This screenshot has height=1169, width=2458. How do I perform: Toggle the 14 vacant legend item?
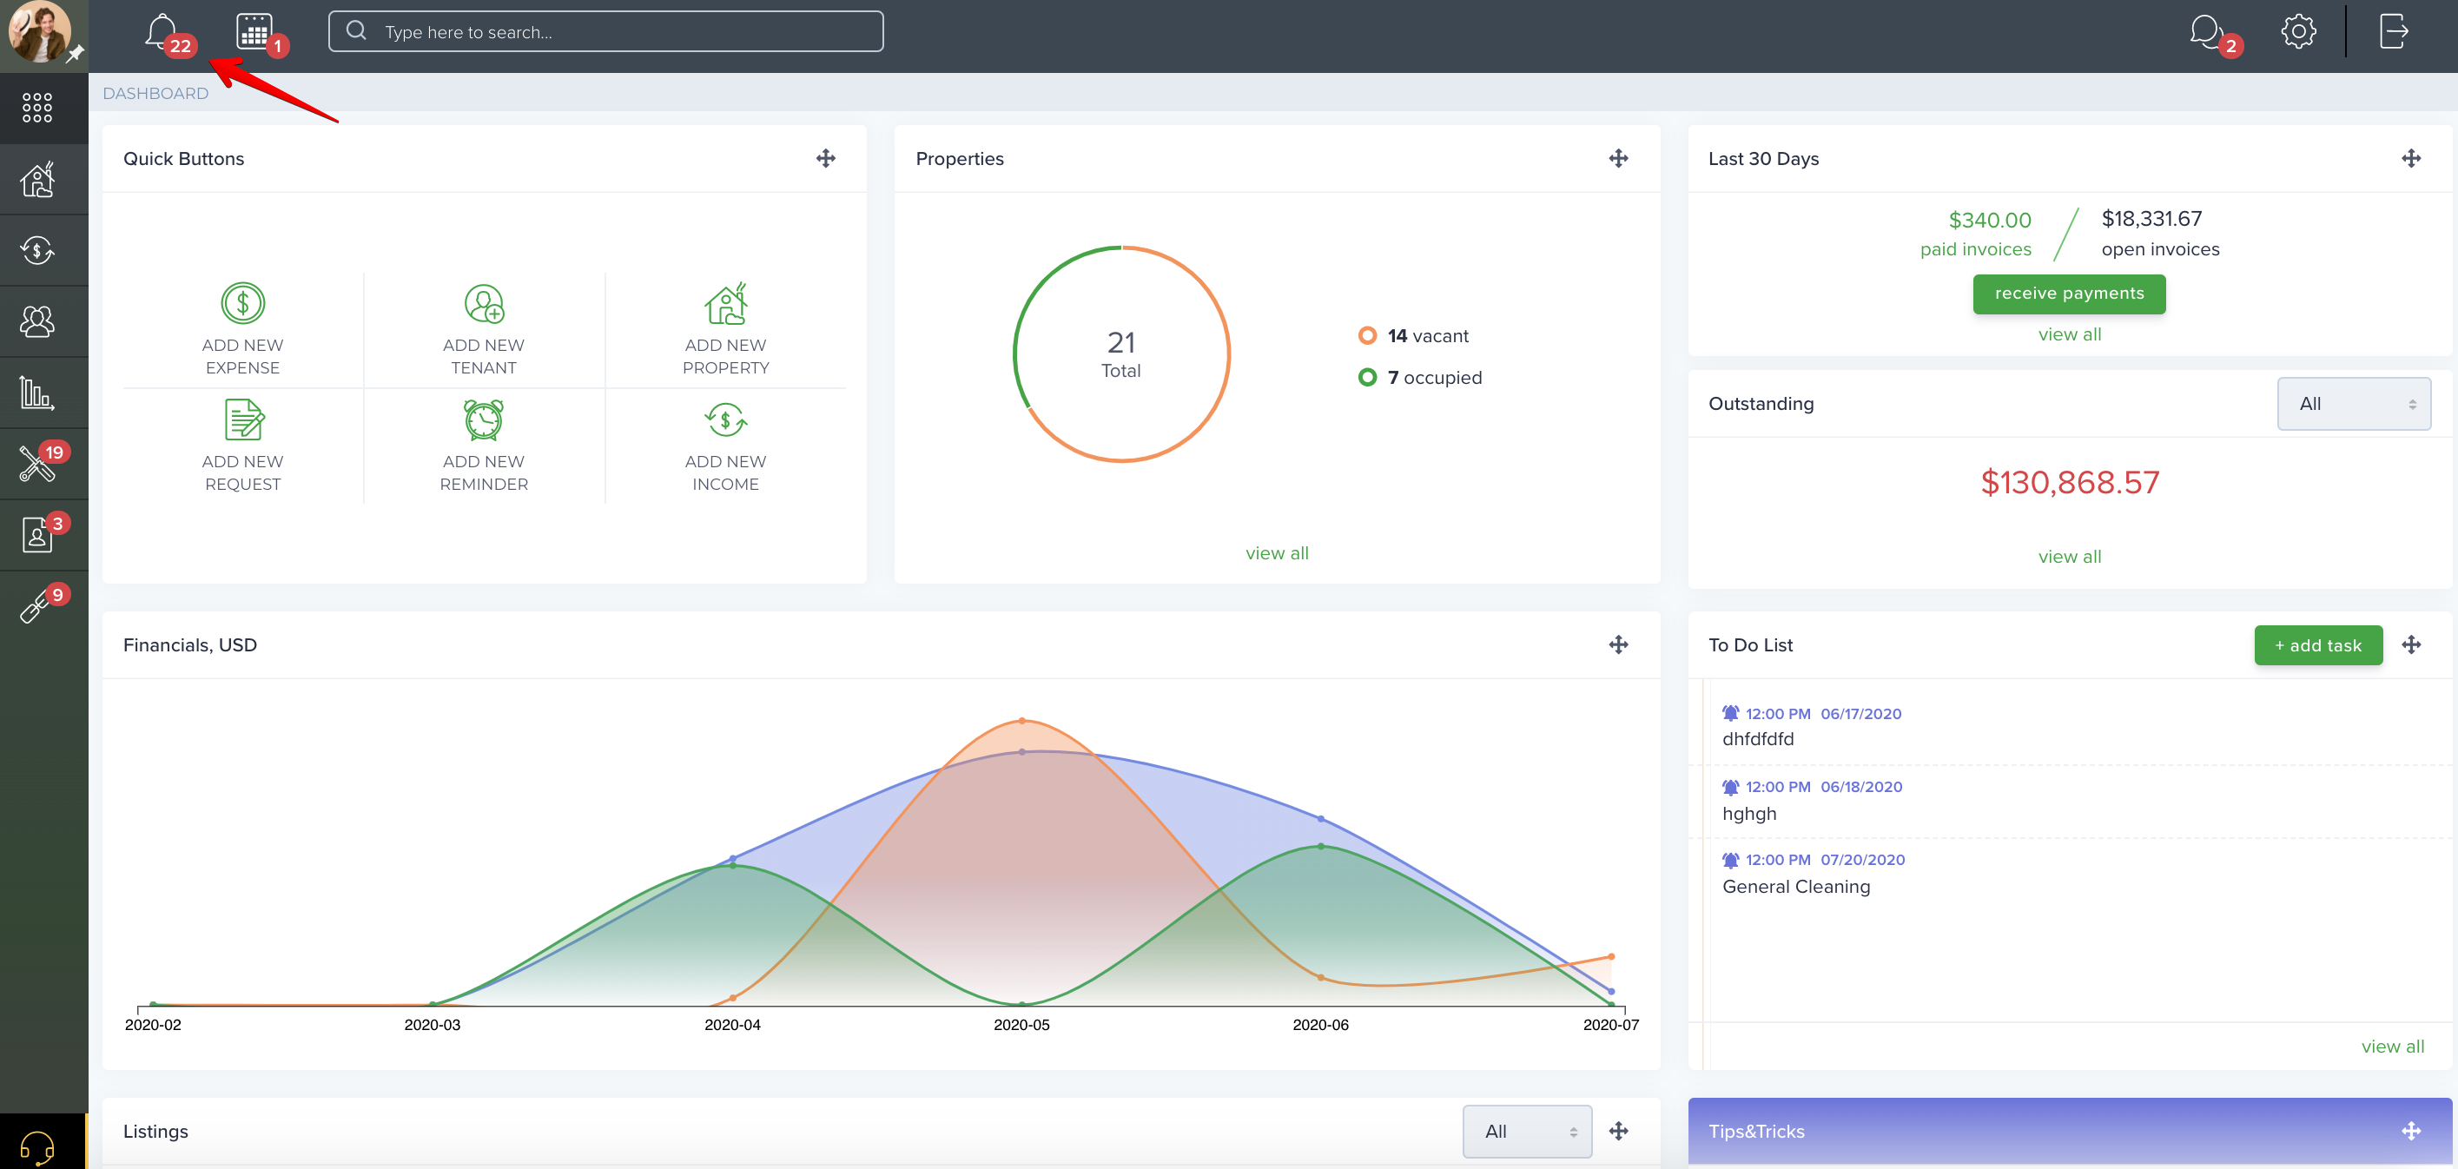[x=1413, y=336]
